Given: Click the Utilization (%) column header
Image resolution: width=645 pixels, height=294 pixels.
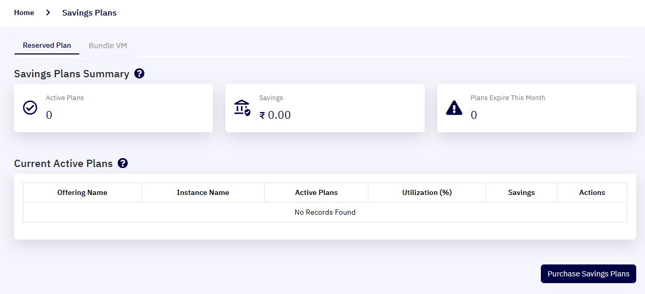Looking at the screenshot, I should [427, 192].
